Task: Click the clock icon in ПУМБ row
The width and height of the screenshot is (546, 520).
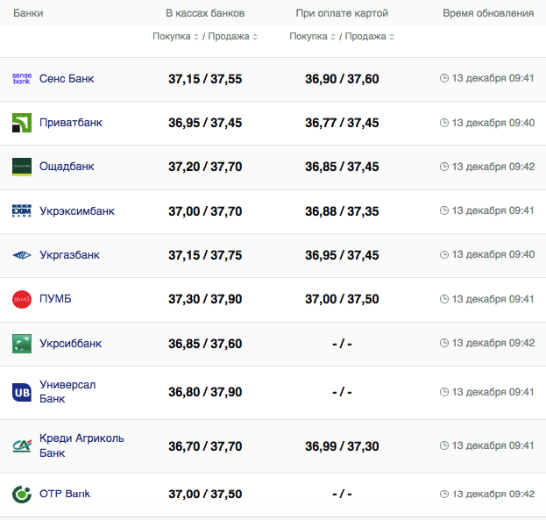Action: pyautogui.click(x=444, y=299)
